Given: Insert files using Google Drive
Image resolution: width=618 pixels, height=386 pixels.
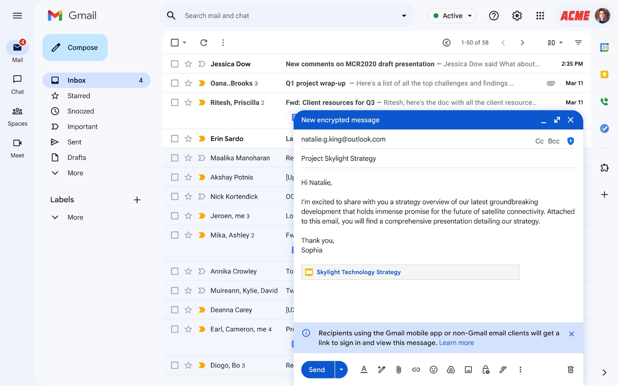Looking at the screenshot, I should pyautogui.click(x=451, y=370).
